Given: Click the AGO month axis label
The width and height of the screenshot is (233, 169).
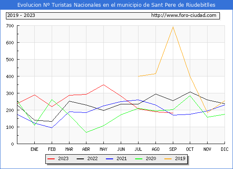Looking at the screenshot, I should tap(155, 149).
